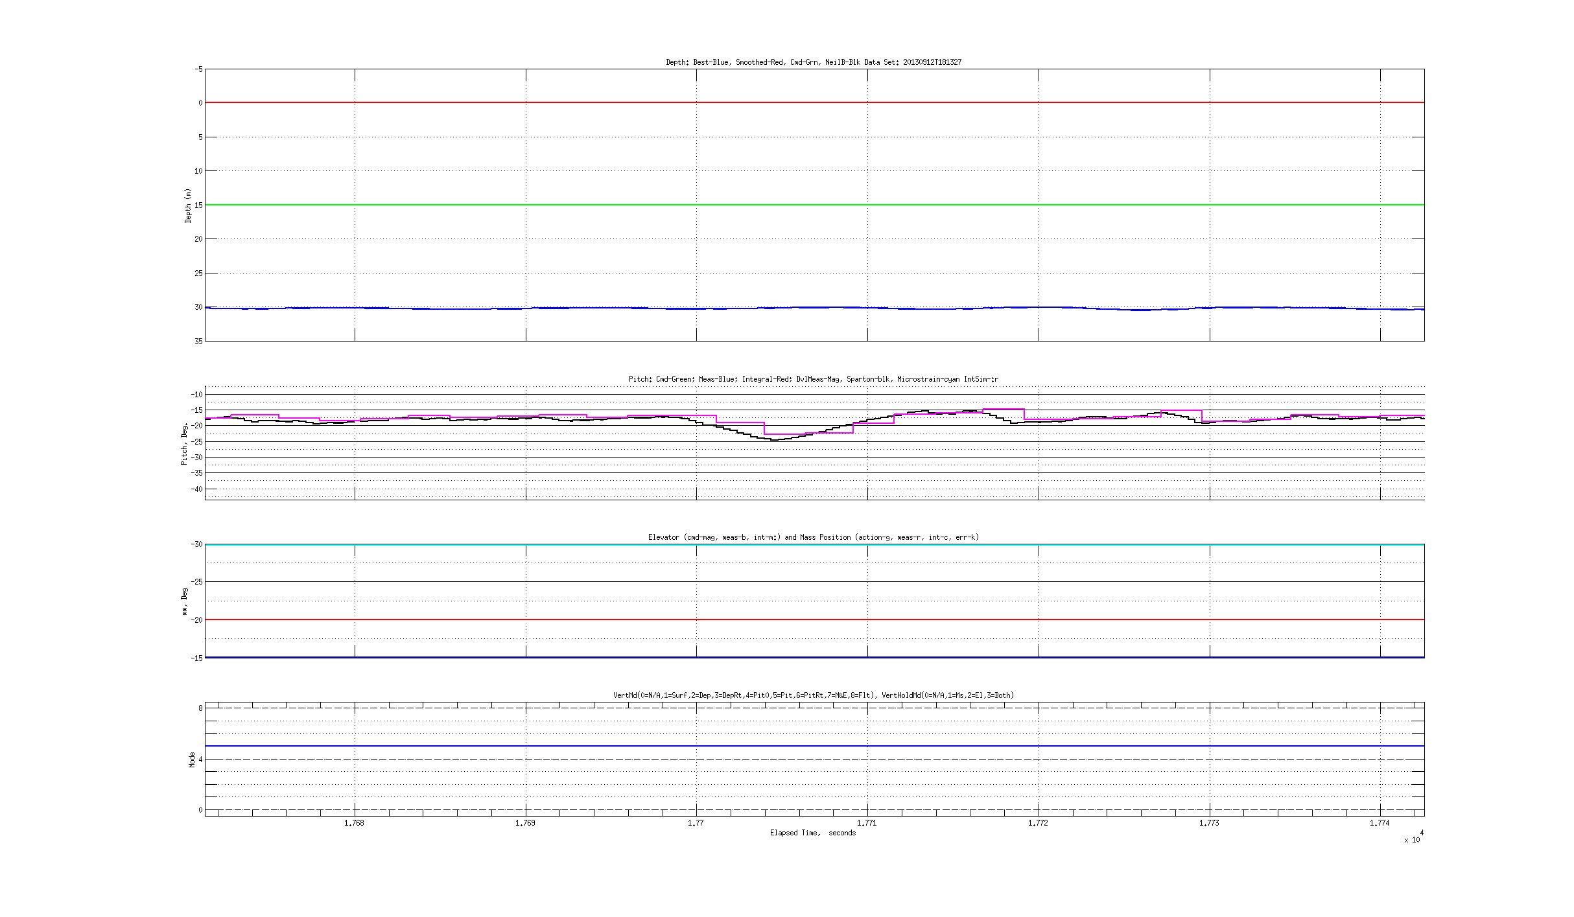Click the black Sparton pitch dip minimum
Screen dimensions: 1574x917
(x=775, y=439)
